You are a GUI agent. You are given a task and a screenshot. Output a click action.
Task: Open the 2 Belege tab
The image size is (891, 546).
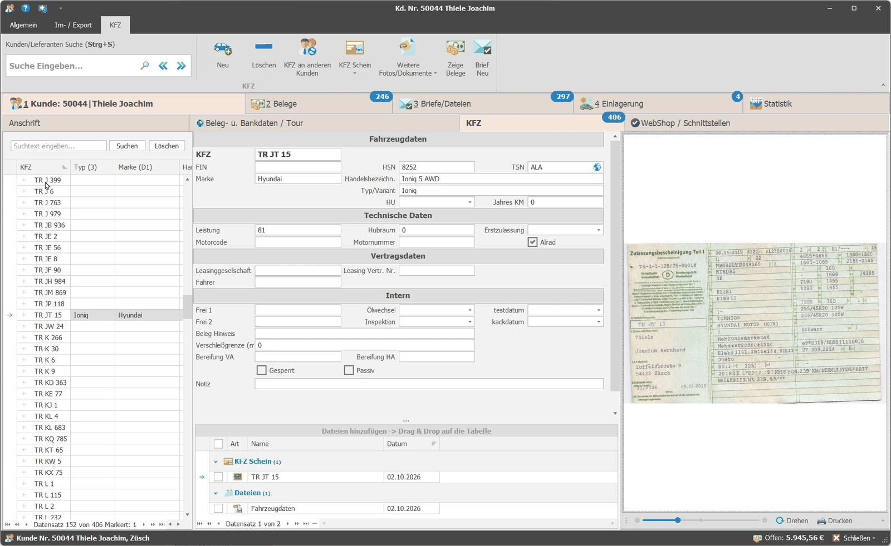pos(319,104)
